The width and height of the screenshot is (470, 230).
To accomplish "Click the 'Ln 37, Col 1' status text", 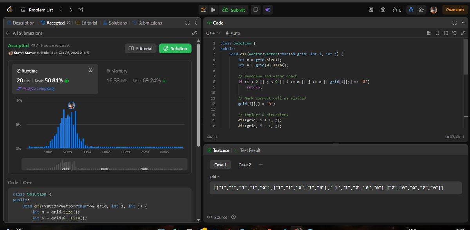I will pyautogui.click(x=454, y=137).
